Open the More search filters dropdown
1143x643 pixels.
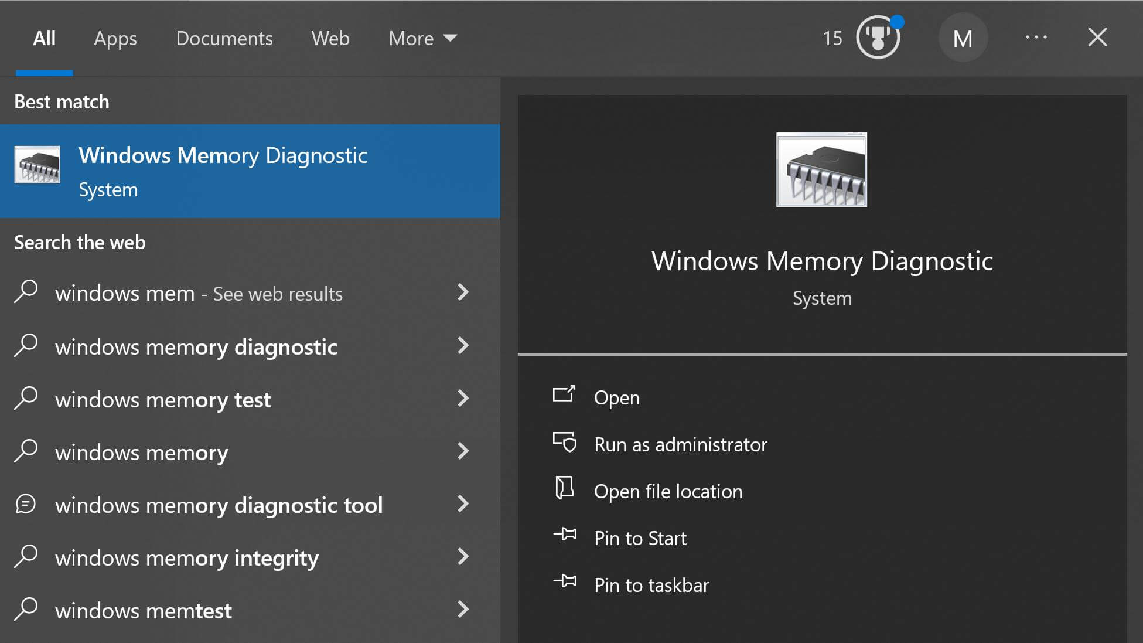pyautogui.click(x=422, y=38)
